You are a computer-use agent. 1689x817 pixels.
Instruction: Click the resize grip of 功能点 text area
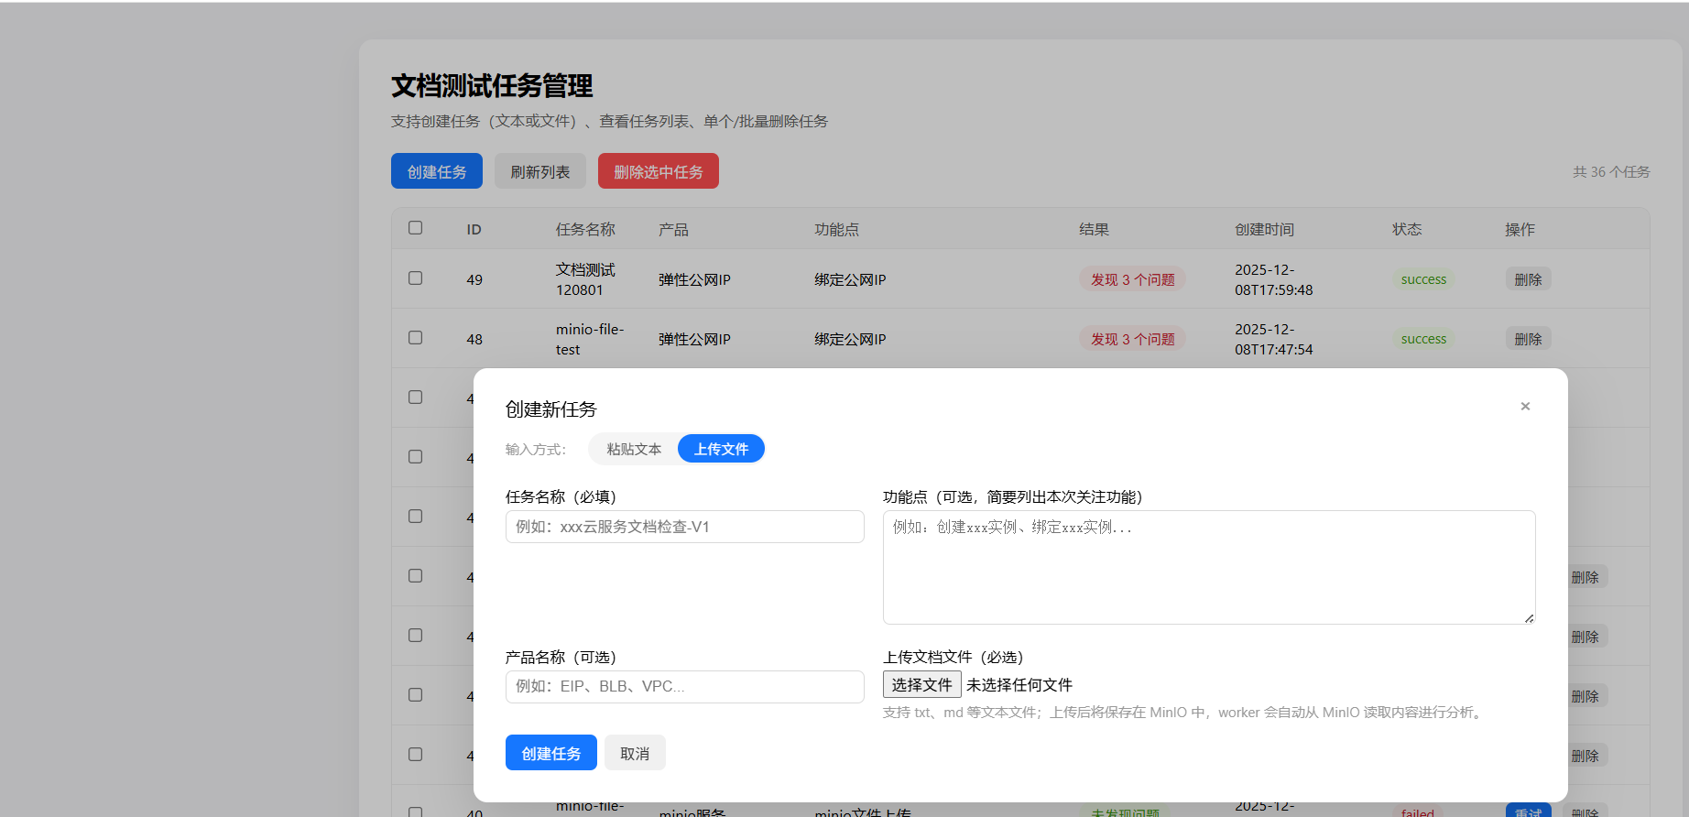point(1530,618)
